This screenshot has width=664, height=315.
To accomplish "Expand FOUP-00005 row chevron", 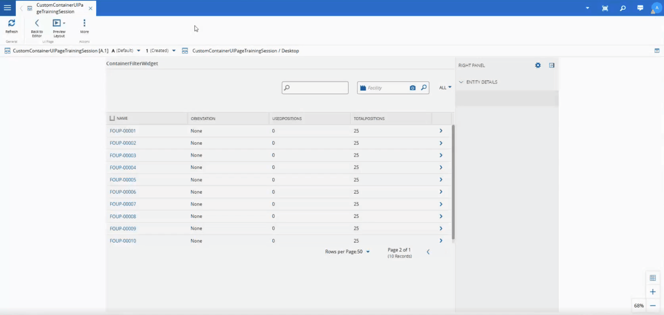I will [x=441, y=180].
